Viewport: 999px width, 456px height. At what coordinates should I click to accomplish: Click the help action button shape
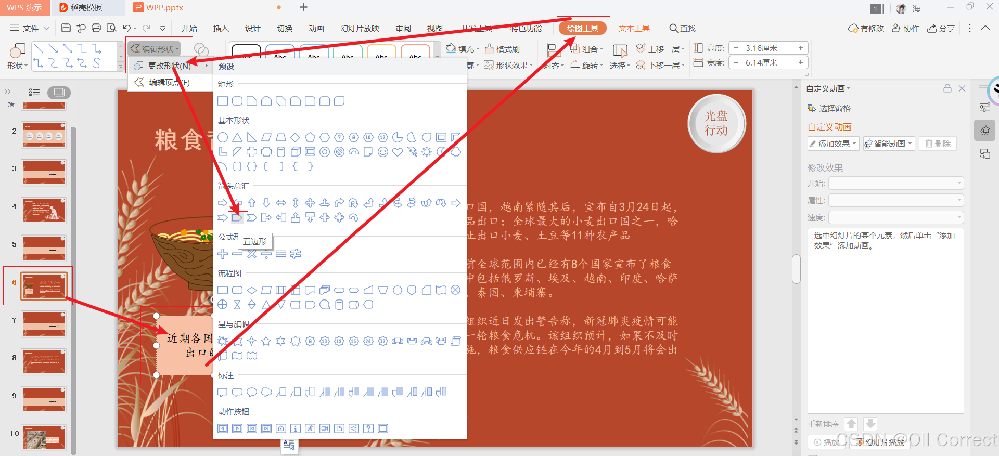tap(368, 428)
